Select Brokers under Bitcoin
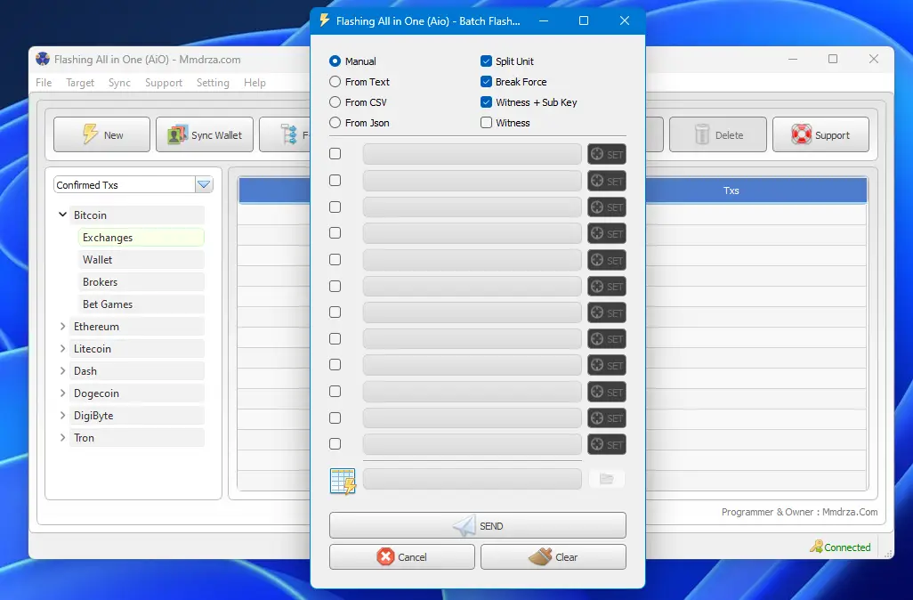The width and height of the screenshot is (913, 600). pos(141,281)
